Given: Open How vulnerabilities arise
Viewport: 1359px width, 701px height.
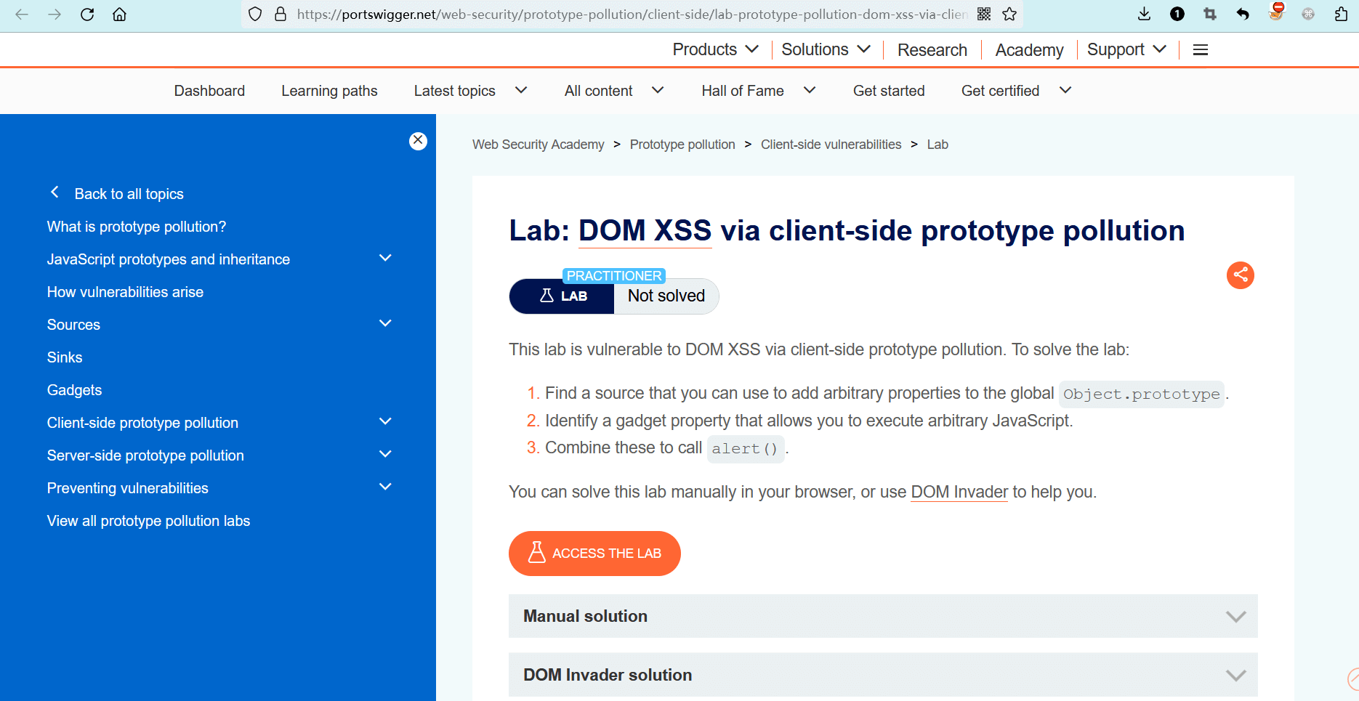Looking at the screenshot, I should 125,292.
